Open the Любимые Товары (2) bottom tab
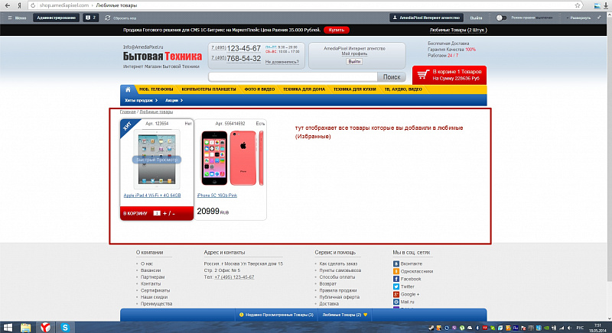This screenshot has height=333, width=612. click(345, 315)
